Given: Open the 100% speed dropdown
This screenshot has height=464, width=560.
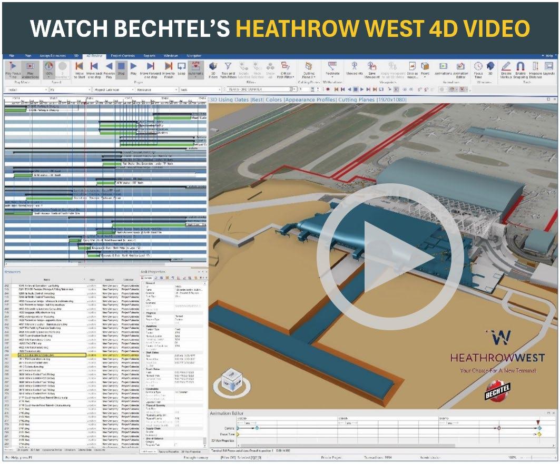Looking at the screenshot, I should coord(48,70).
